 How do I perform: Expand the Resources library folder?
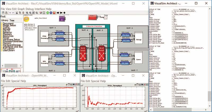8,36
